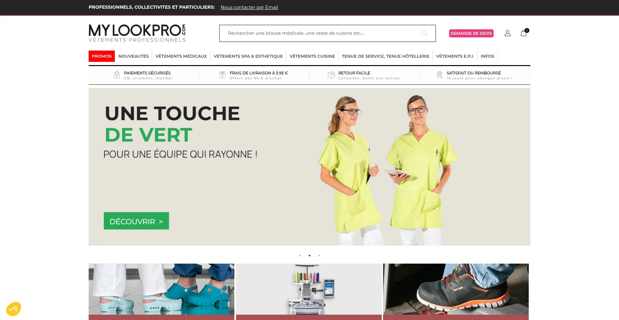Click the gift box delivery icon
This screenshot has width=619, height=320.
click(x=222, y=75)
